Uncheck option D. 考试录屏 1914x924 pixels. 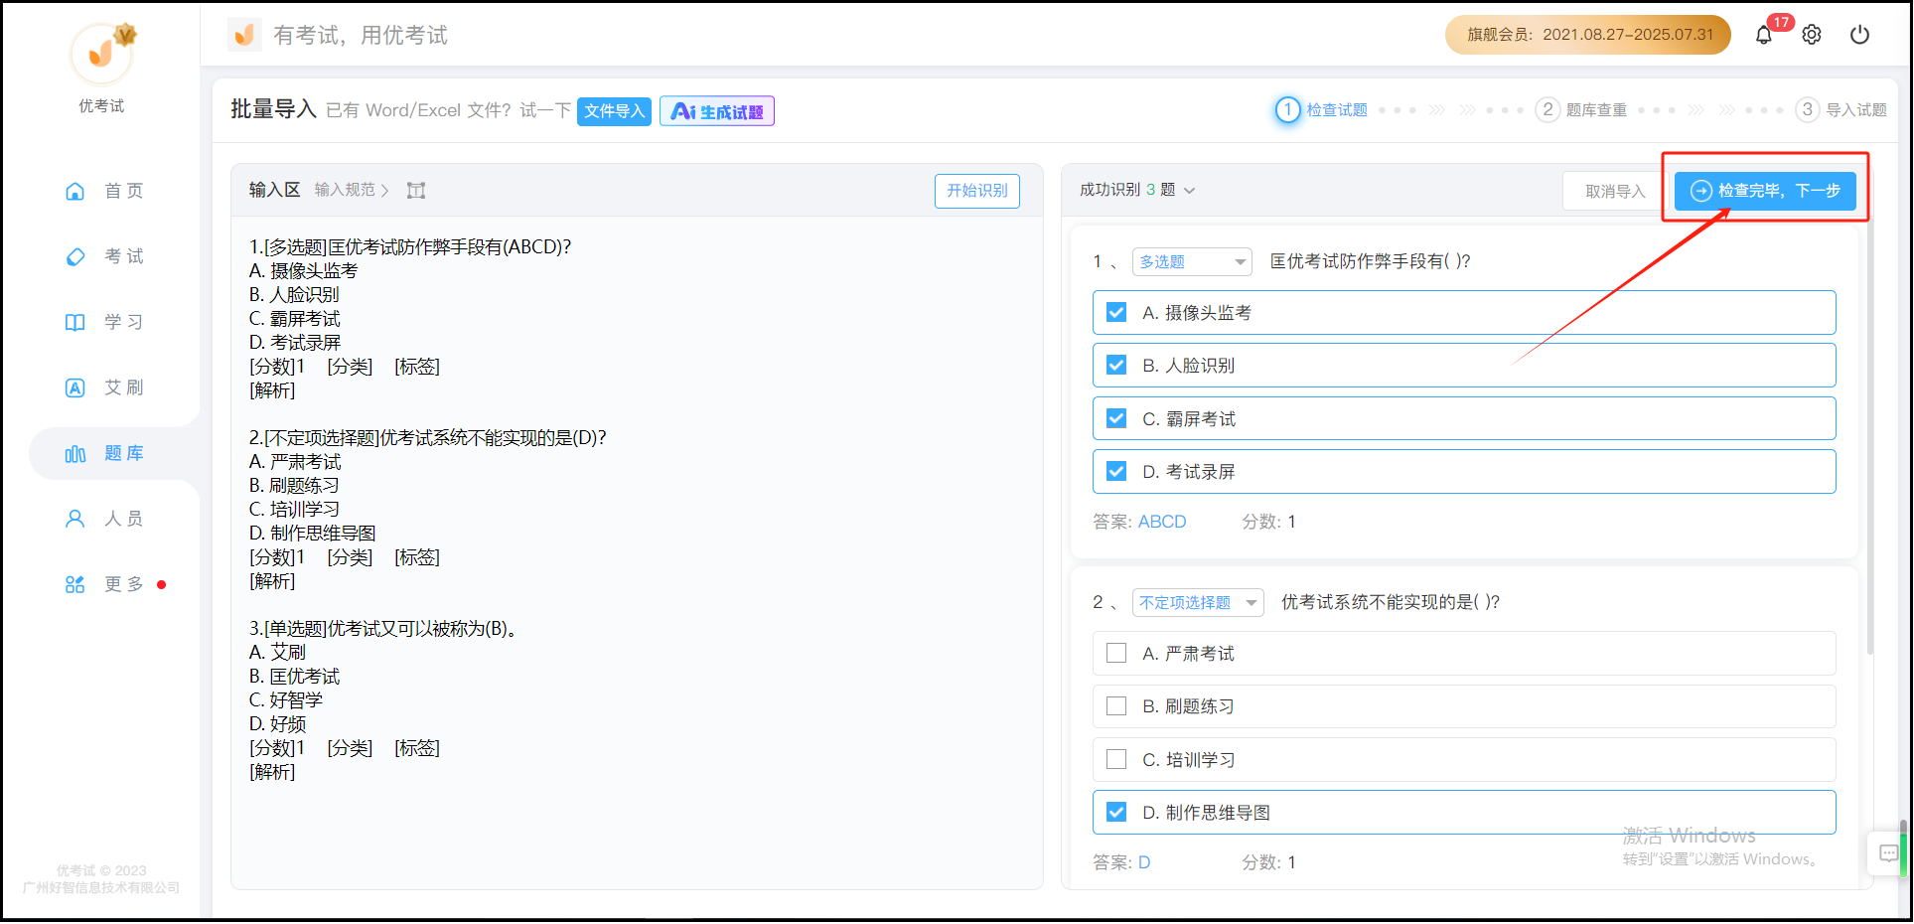pos(1116,472)
